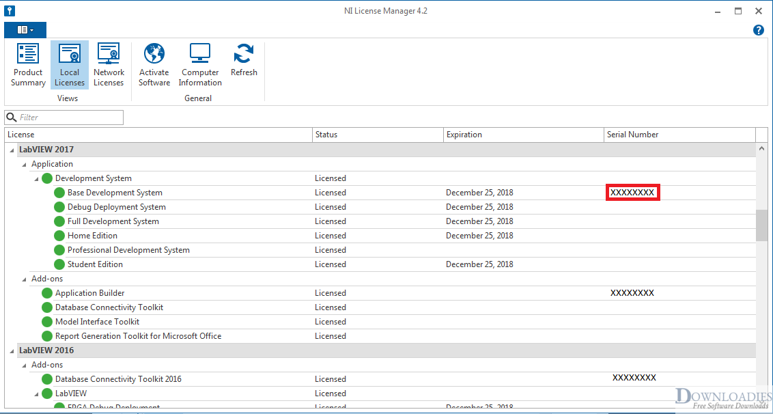Collapse the Add-ons node under LabVIEW 2017
The height and width of the screenshot is (414, 773).
[24, 279]
